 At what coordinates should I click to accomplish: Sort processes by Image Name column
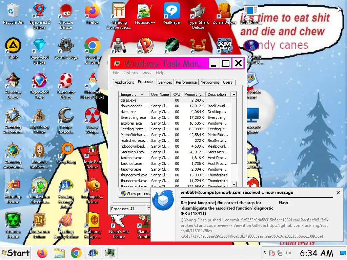134,94
